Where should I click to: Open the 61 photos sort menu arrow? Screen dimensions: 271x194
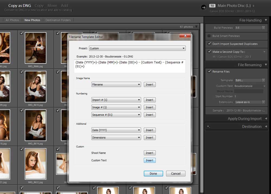tap(196, 27)
